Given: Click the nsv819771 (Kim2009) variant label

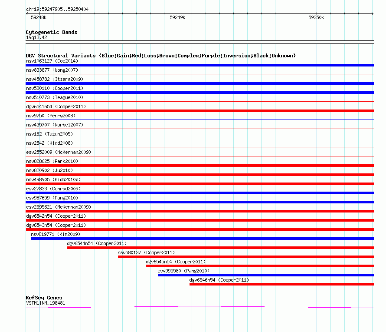Looking at the screenshot, I should pyautogui.click(x=56, y=234).
